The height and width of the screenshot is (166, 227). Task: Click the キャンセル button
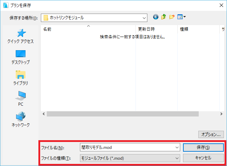[x=203, y=158]
